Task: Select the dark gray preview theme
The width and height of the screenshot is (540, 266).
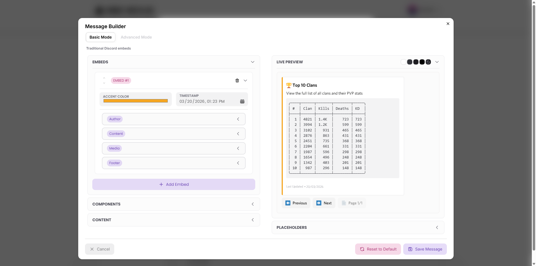Action: point(409,62)
